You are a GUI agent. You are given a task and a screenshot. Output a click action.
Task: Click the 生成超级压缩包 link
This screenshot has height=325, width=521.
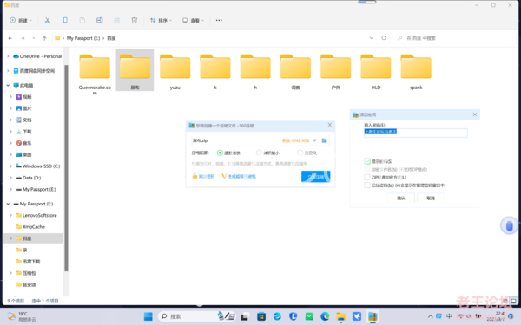point(239,177)
